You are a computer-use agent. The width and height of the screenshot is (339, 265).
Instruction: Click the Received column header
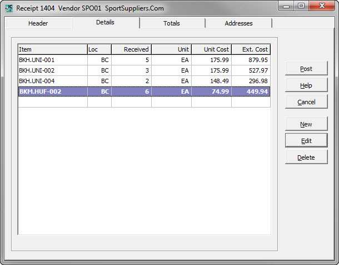(131, 49)
